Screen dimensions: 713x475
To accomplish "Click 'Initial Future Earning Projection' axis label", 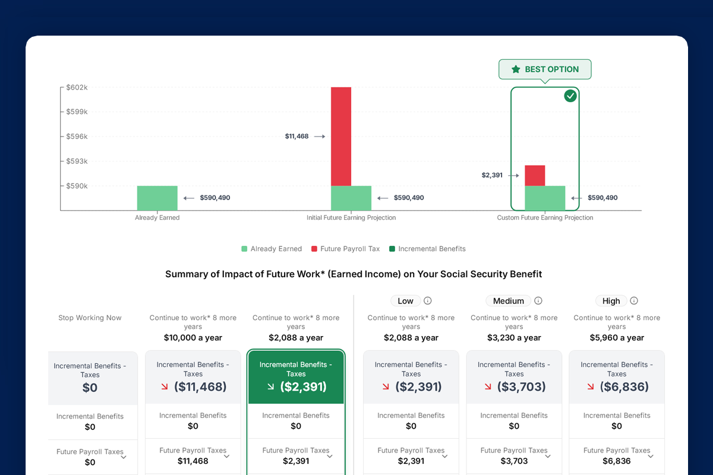I will pyautogui.click(x=351, y=218).
